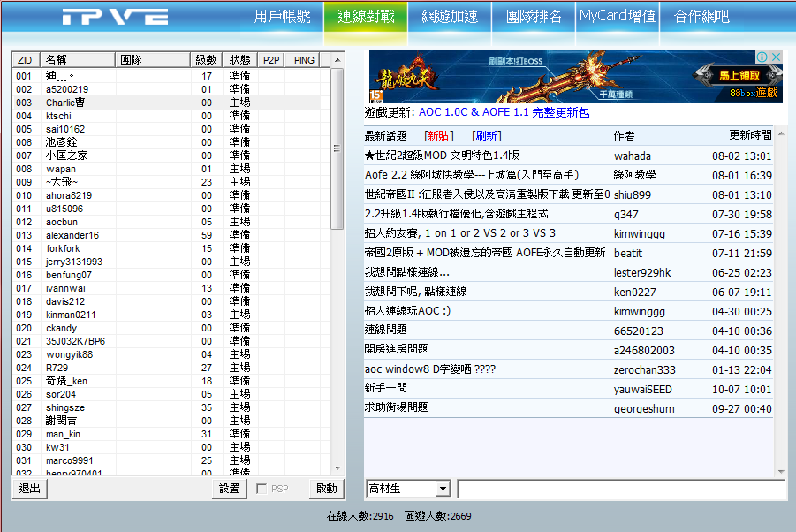Click the user list scroll down arrow

point(337,468)
